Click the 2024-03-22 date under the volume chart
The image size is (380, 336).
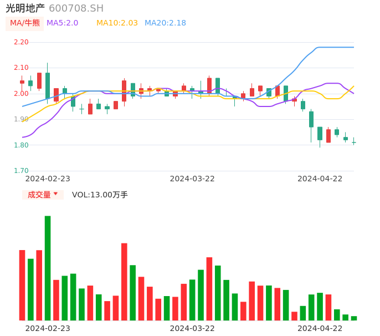[192, 328]
